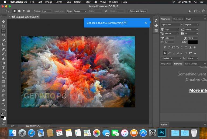The width and height of the screenshot is (207, 139).
Task: Choose Add to Selection mode
Action: pyautogui.click(x=19, y=11)
